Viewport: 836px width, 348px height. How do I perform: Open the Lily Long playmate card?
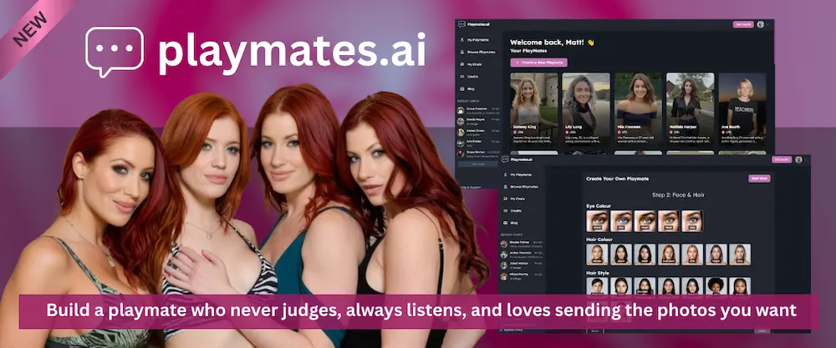pos(586,111)
